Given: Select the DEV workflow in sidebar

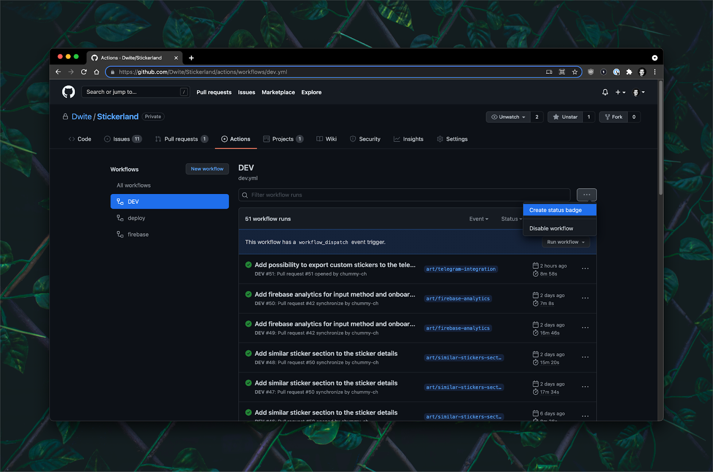Looking at the screenshot, I should [169, 202].
